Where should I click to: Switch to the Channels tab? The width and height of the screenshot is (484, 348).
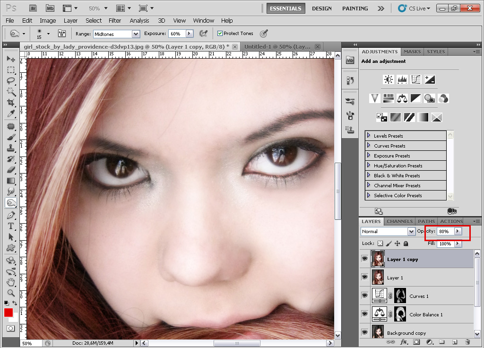399,221
